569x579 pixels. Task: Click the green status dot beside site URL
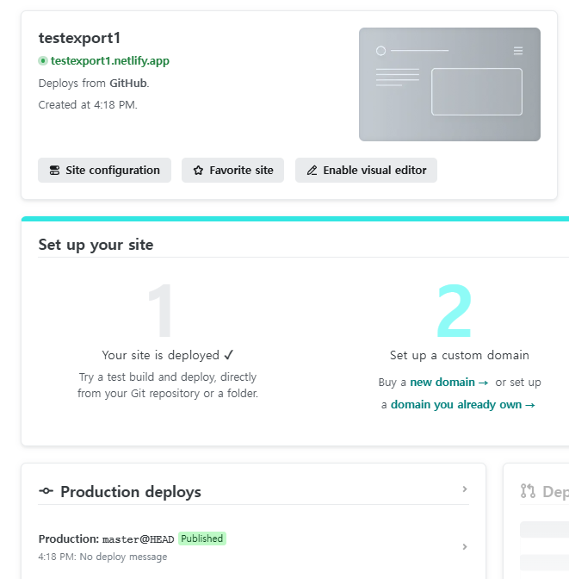coord(43,60)
